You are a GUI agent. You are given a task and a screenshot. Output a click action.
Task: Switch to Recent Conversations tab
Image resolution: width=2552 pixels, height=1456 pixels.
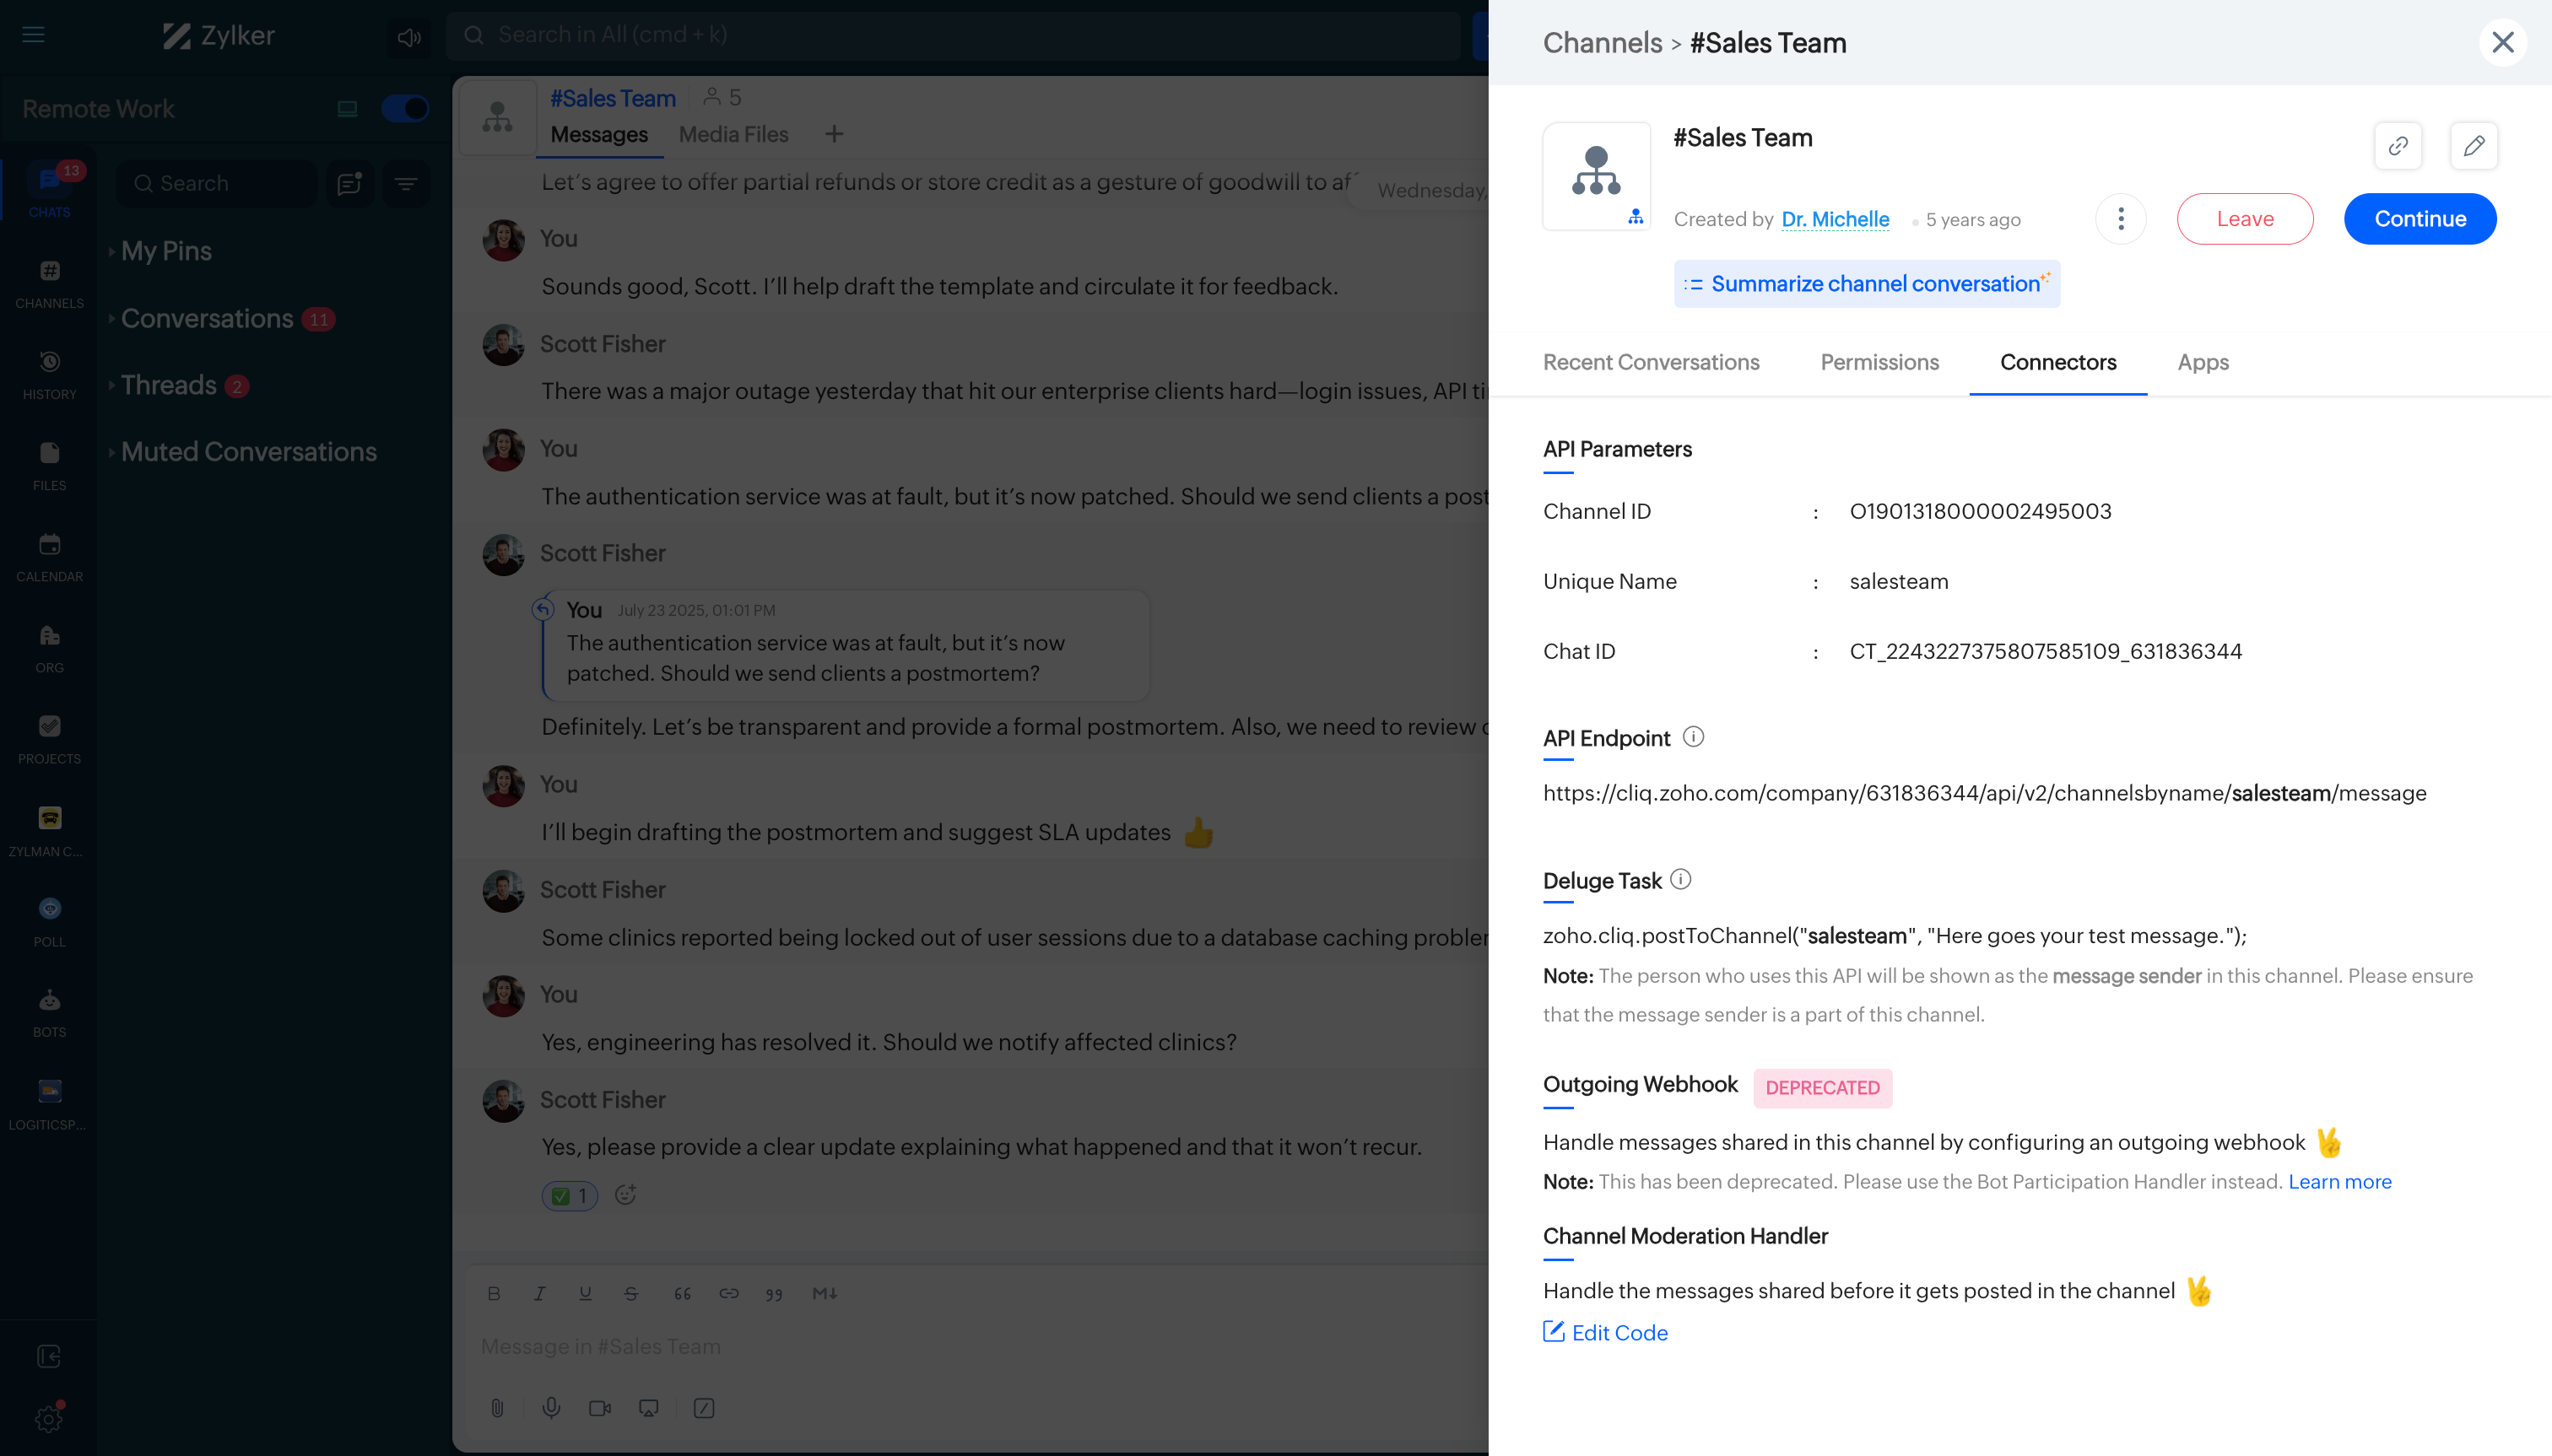1651,362
